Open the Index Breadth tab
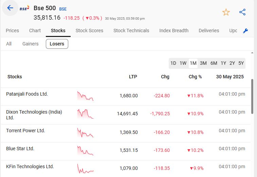 pos(174,31)
